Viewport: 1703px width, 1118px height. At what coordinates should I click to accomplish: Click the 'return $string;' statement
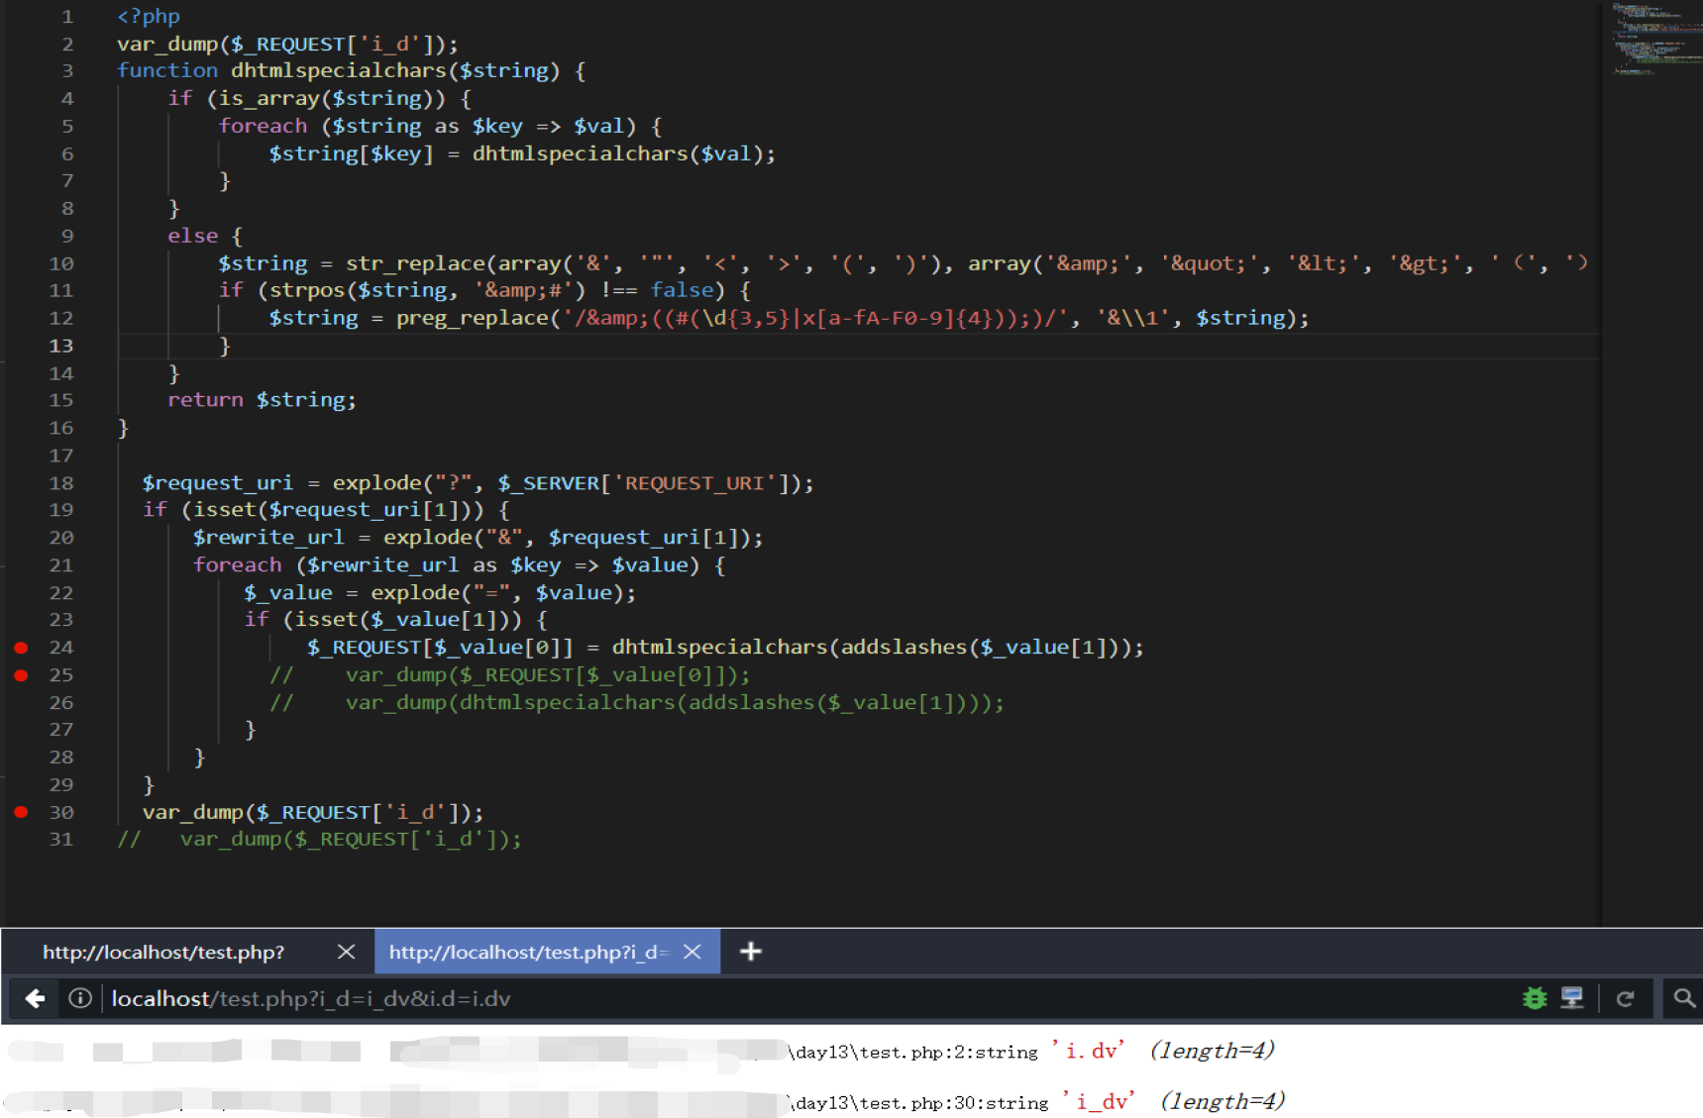click(262, 400)
